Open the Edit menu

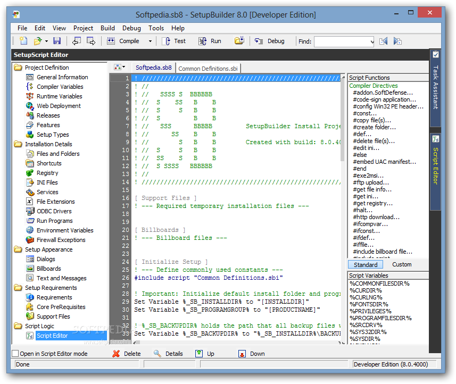[40, 28]
